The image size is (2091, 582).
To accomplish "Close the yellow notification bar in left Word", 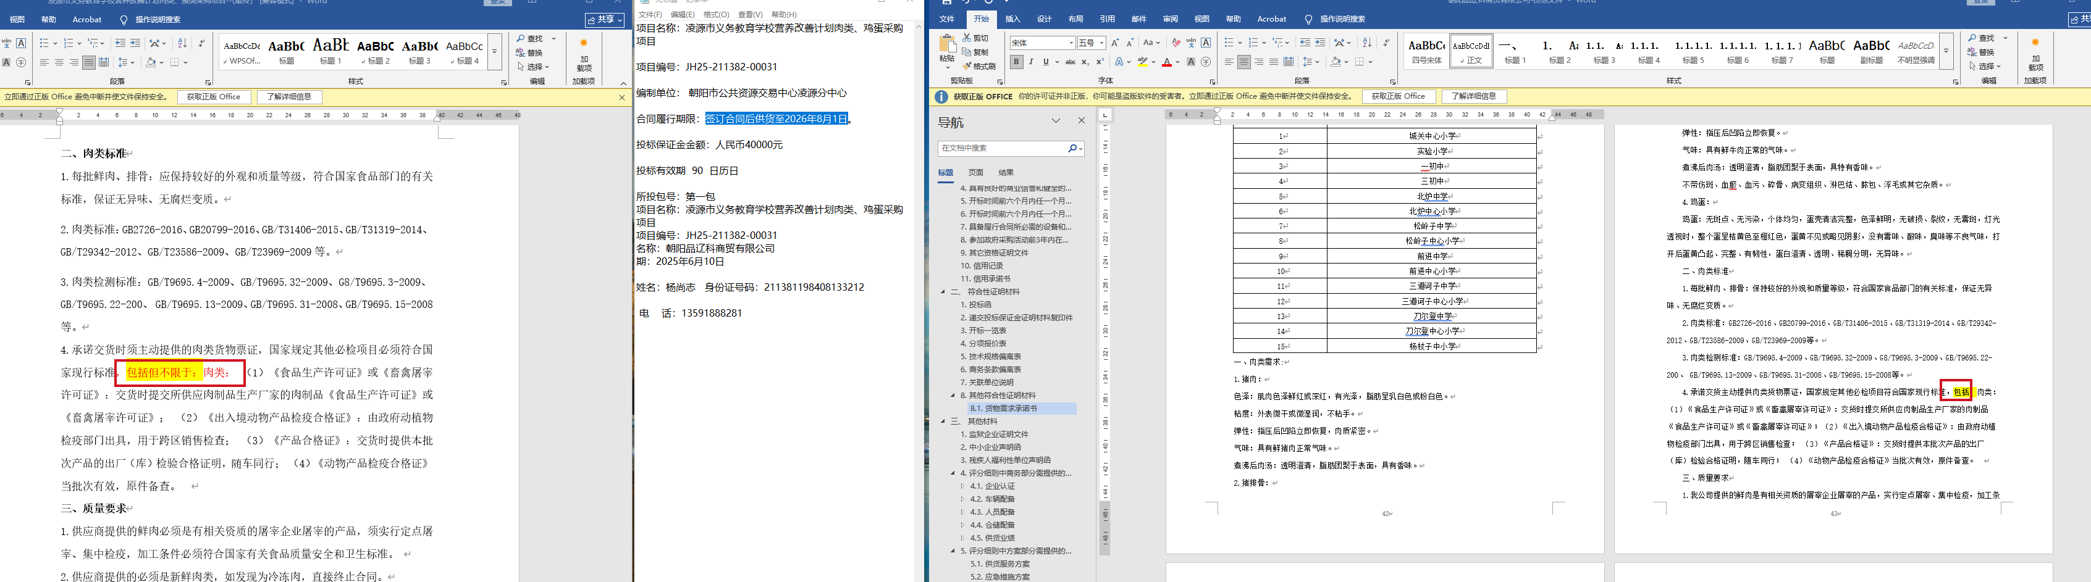I will pyautogui.click(x=622, y=98).
